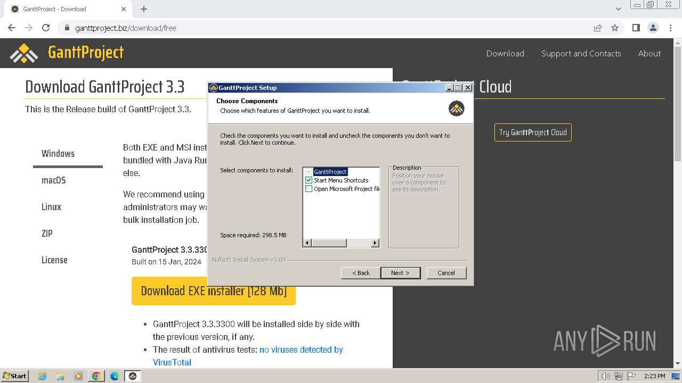This screenshot has height=383, width=682.
Task: Click the "Built on 15 Jan, 2024" text
Action: pos(167,262)
